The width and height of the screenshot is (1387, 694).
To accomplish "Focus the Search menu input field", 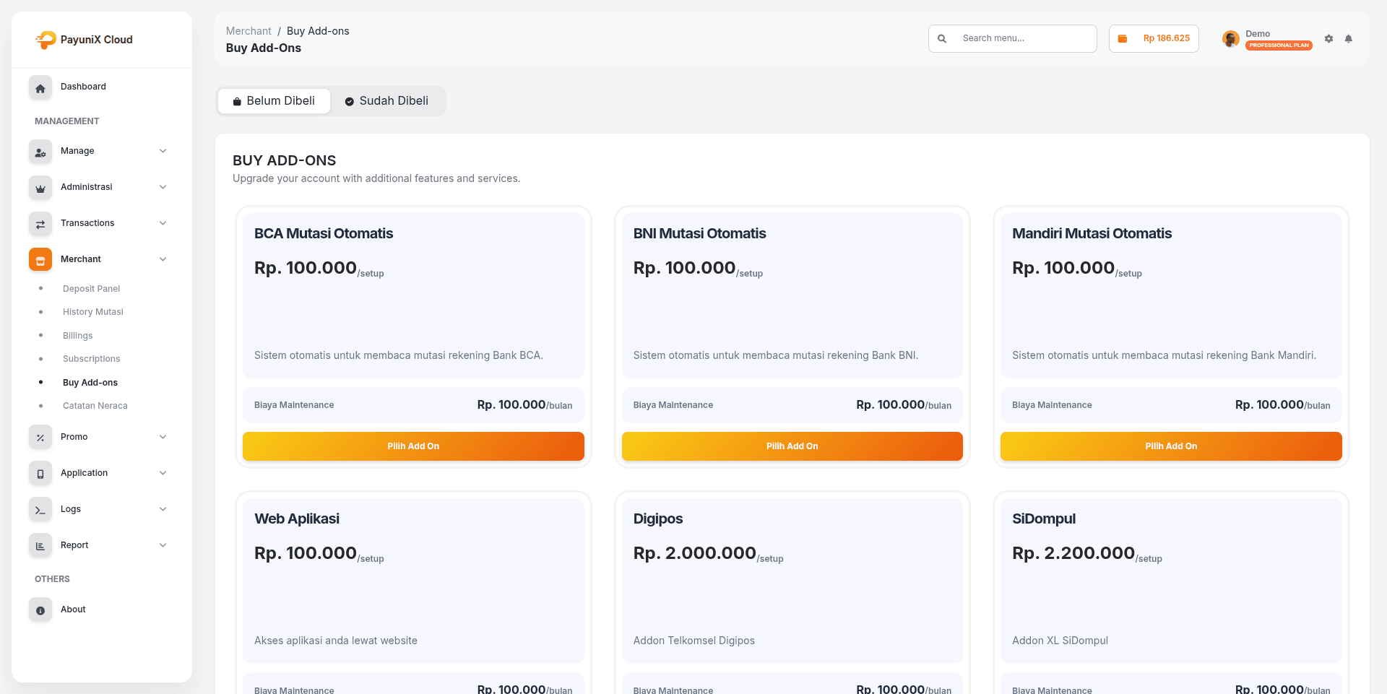I will point(1013,39).
